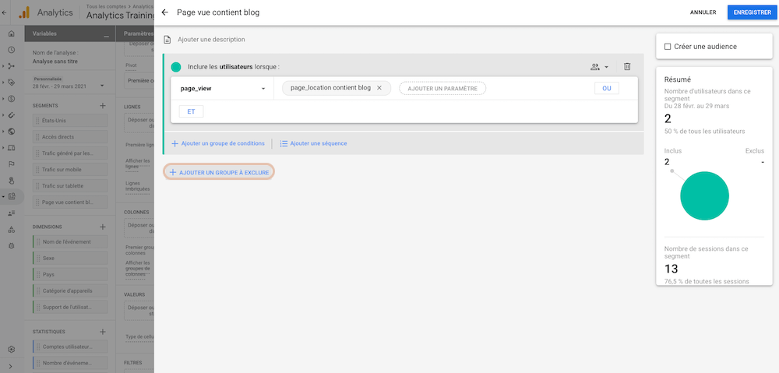Open the touch Events icon in sidebar
The height and width of the screenshot is (373, 779).
12,180
